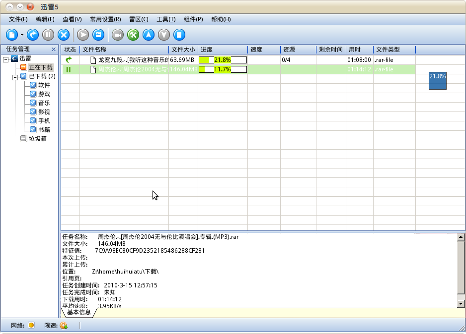Click the info panel scroll-down arrow

461,303
